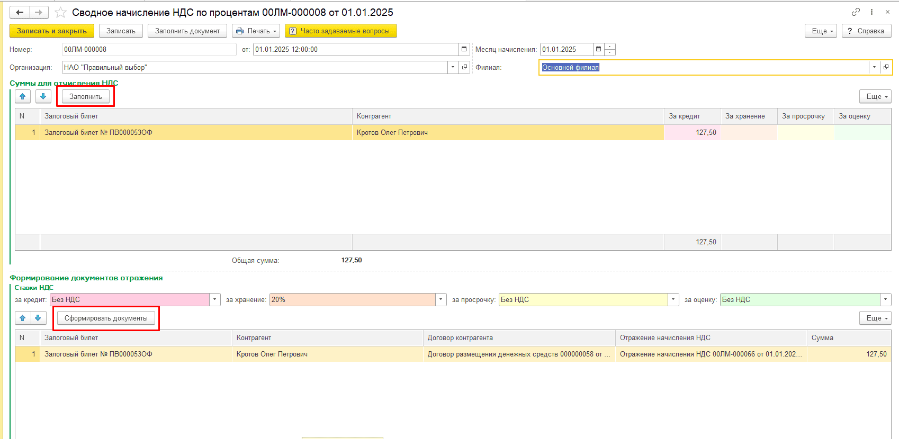Open the top Еще menu
This screenshot has width=899, height=439.
821,31
